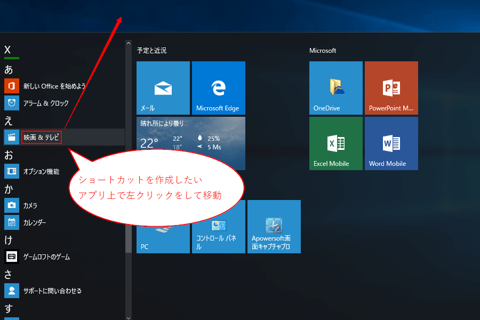The height and width of the screenshot is (320, 480).
Task: Open the OneDrive tile
Action: [336, 88]
